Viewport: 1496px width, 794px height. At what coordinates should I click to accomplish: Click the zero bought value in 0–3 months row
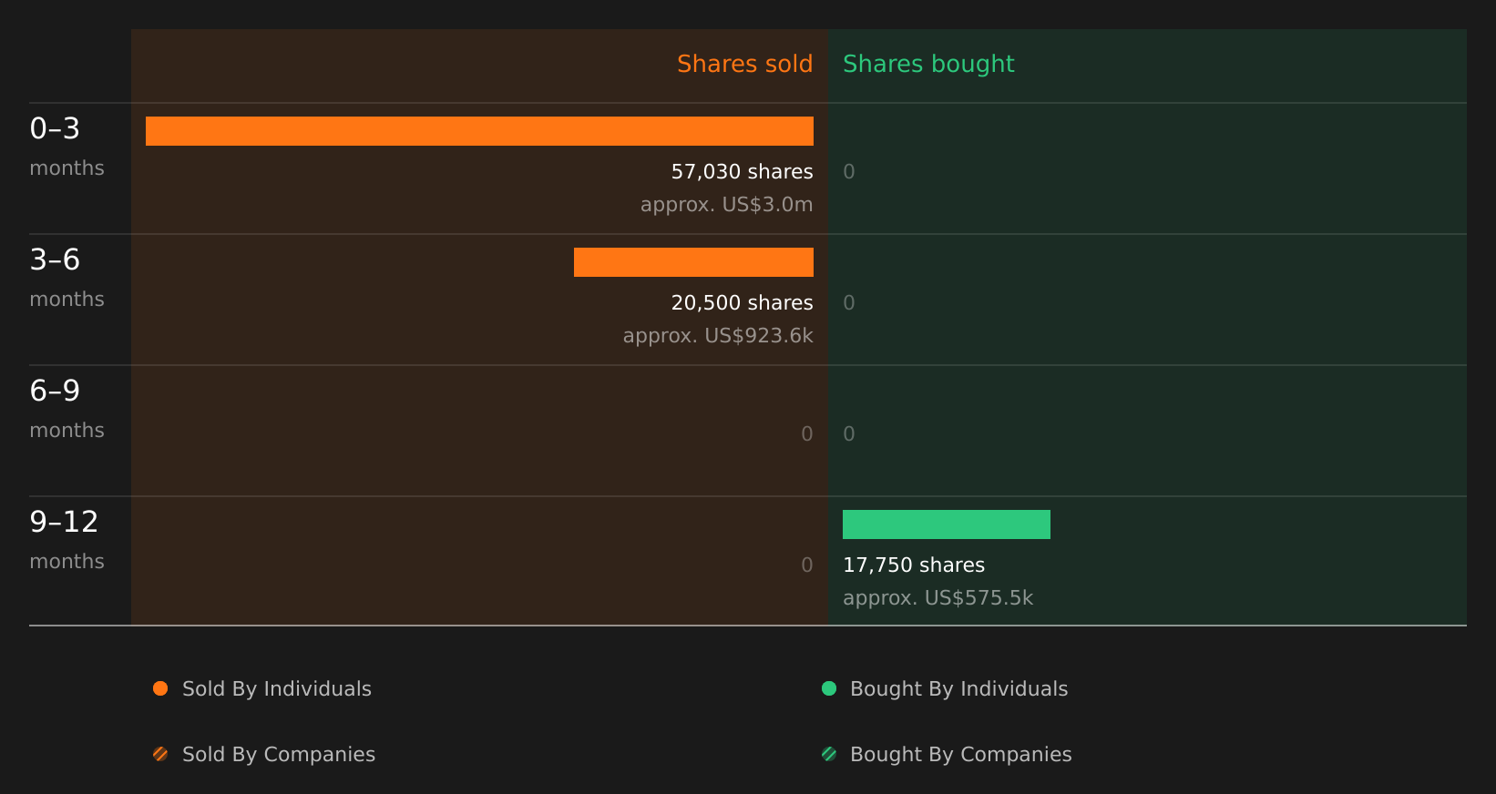click(849, 172)
